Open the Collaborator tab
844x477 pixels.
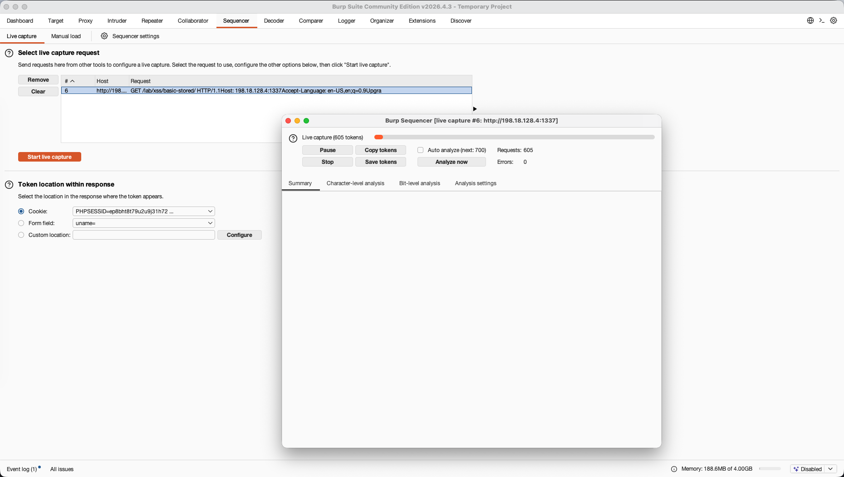(193, 20)
